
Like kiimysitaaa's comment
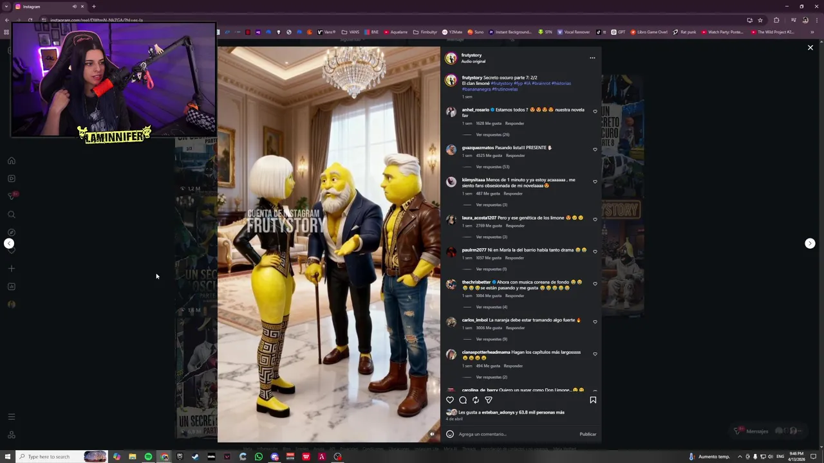click(595, 181)
